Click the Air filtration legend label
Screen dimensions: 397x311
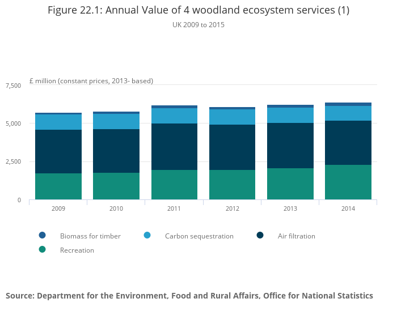click(296, 236)
